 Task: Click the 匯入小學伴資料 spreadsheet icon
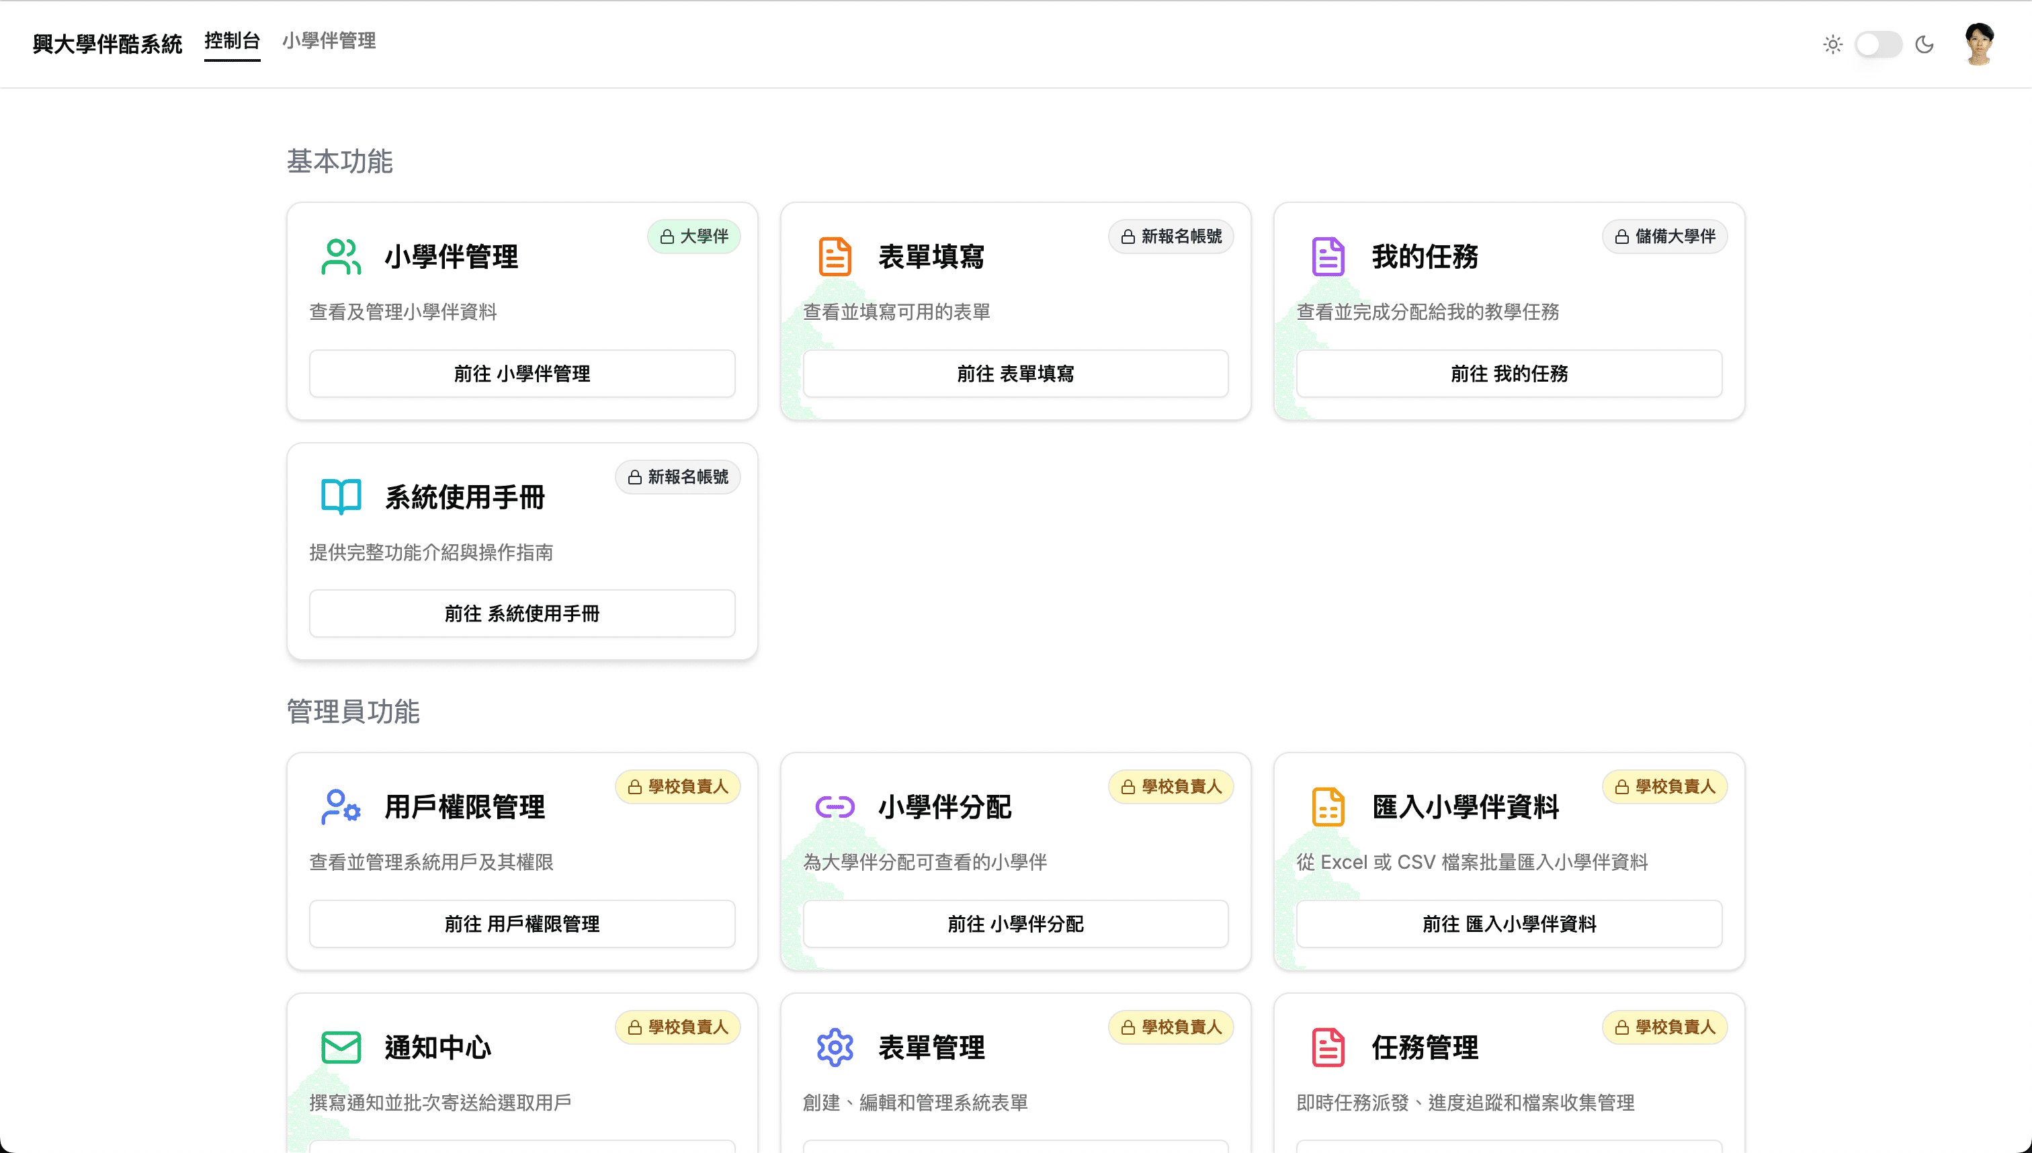point(1327,807)
